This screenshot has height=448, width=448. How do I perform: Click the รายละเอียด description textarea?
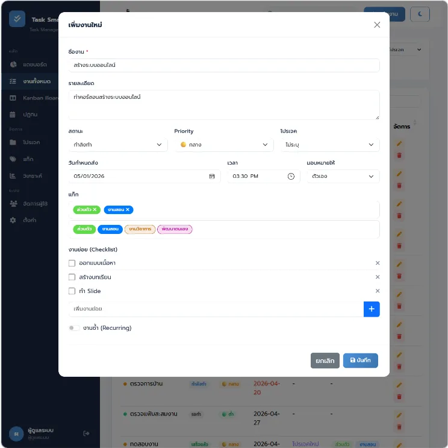tap(224, 105)
